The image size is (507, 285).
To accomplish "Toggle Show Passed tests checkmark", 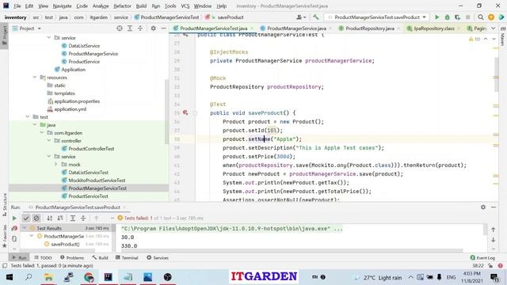I will [x=26, y=218].
